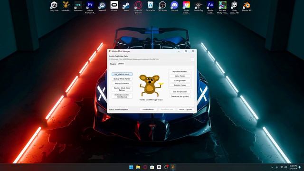Open Wi-Fi network settings in the tray
Viewport: 304px width, 171px height.
click(x=282, y=167)
